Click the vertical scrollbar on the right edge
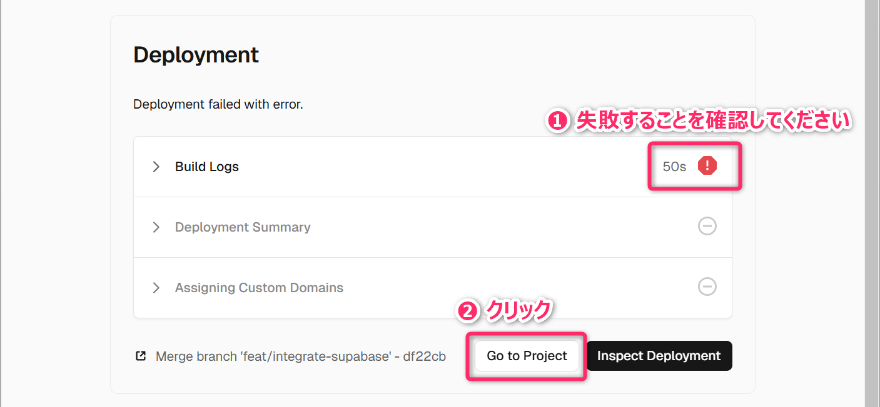Screen dimensions: 880x407 point(872,187)
